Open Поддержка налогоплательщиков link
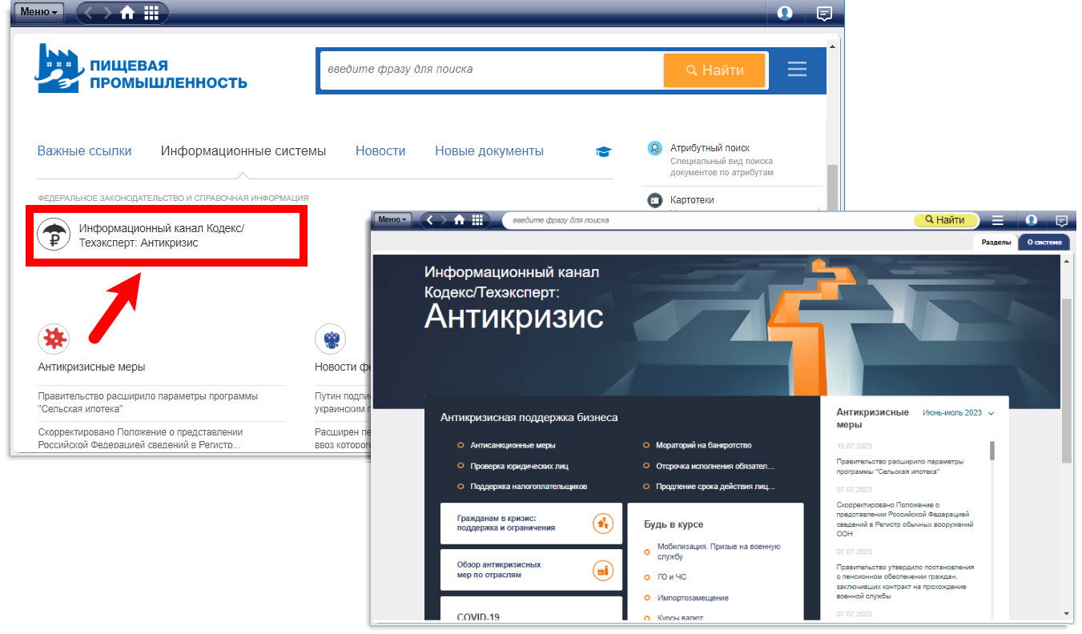Viewport: 1082px width, 634px height. [529, 487]
